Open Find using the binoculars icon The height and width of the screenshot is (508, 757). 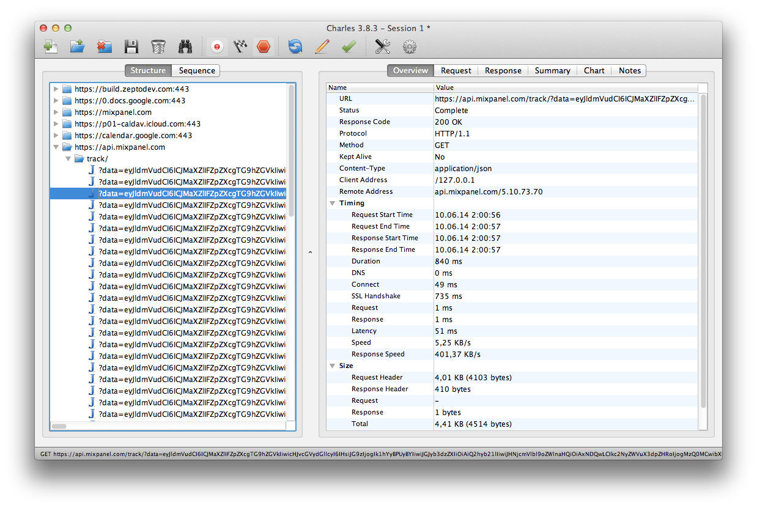click(x=185, y=46)
